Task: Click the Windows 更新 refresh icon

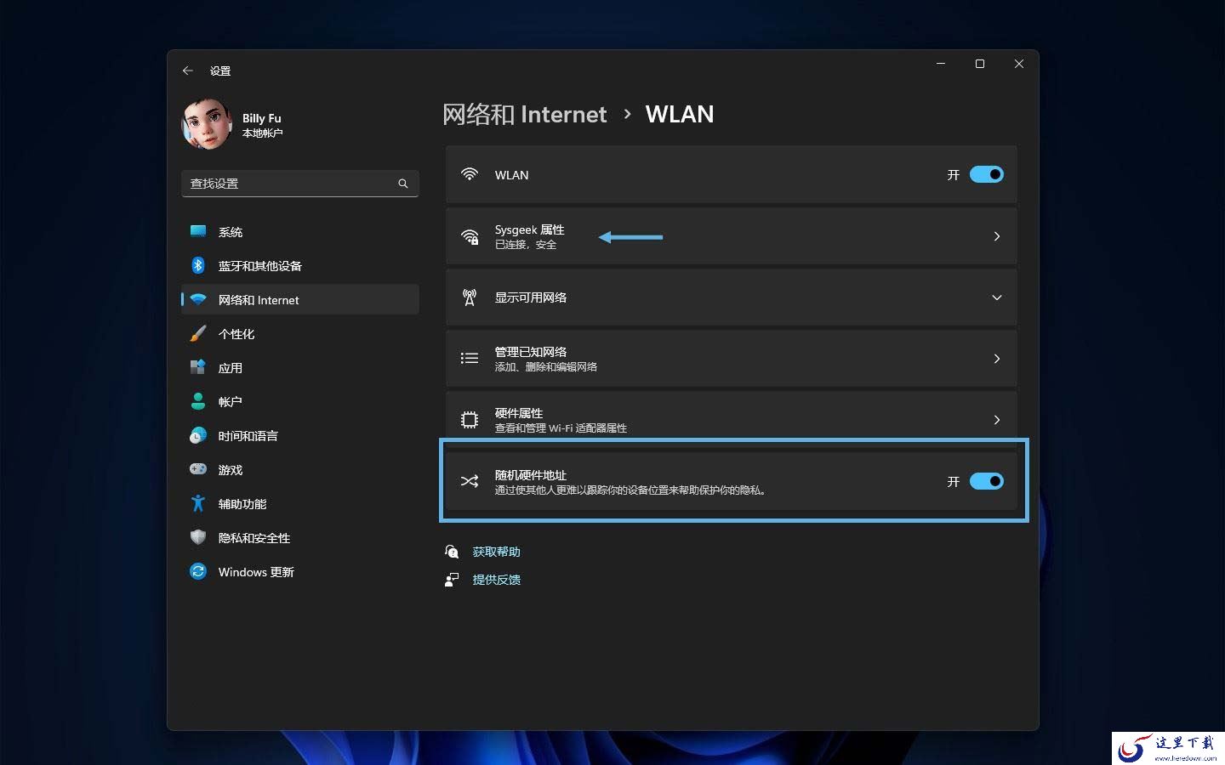Action: coord(198,571)
